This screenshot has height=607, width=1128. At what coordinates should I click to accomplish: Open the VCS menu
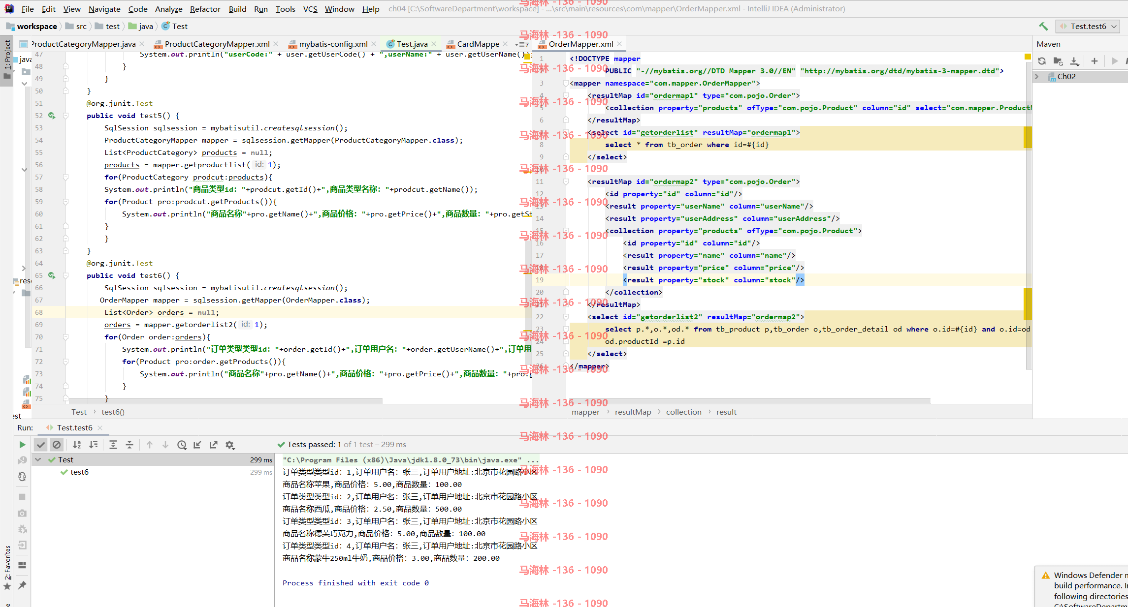tap(310, 9)
